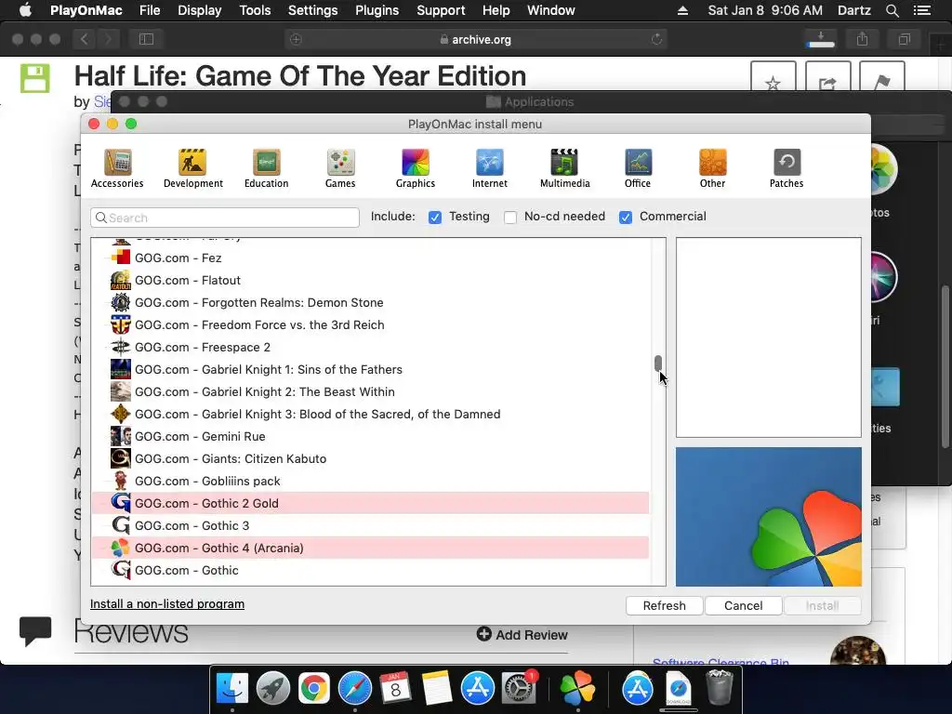Select GOG.com - Gabriel Knight 2: The Beast Within

click(x=370, y=391)
